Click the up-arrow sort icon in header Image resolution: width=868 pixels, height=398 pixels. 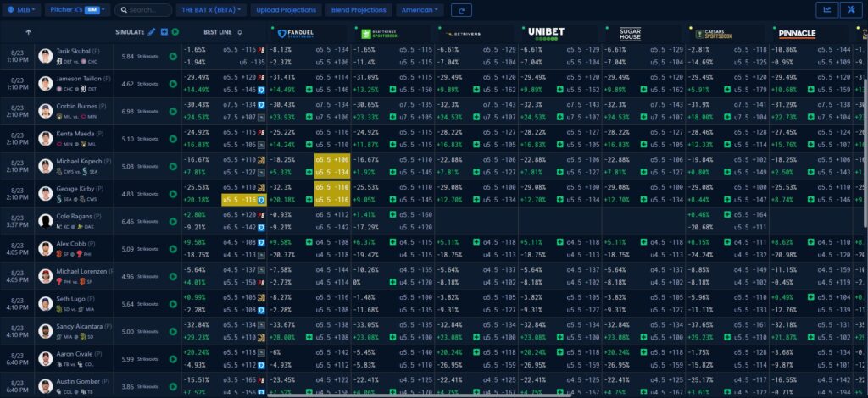28,33
